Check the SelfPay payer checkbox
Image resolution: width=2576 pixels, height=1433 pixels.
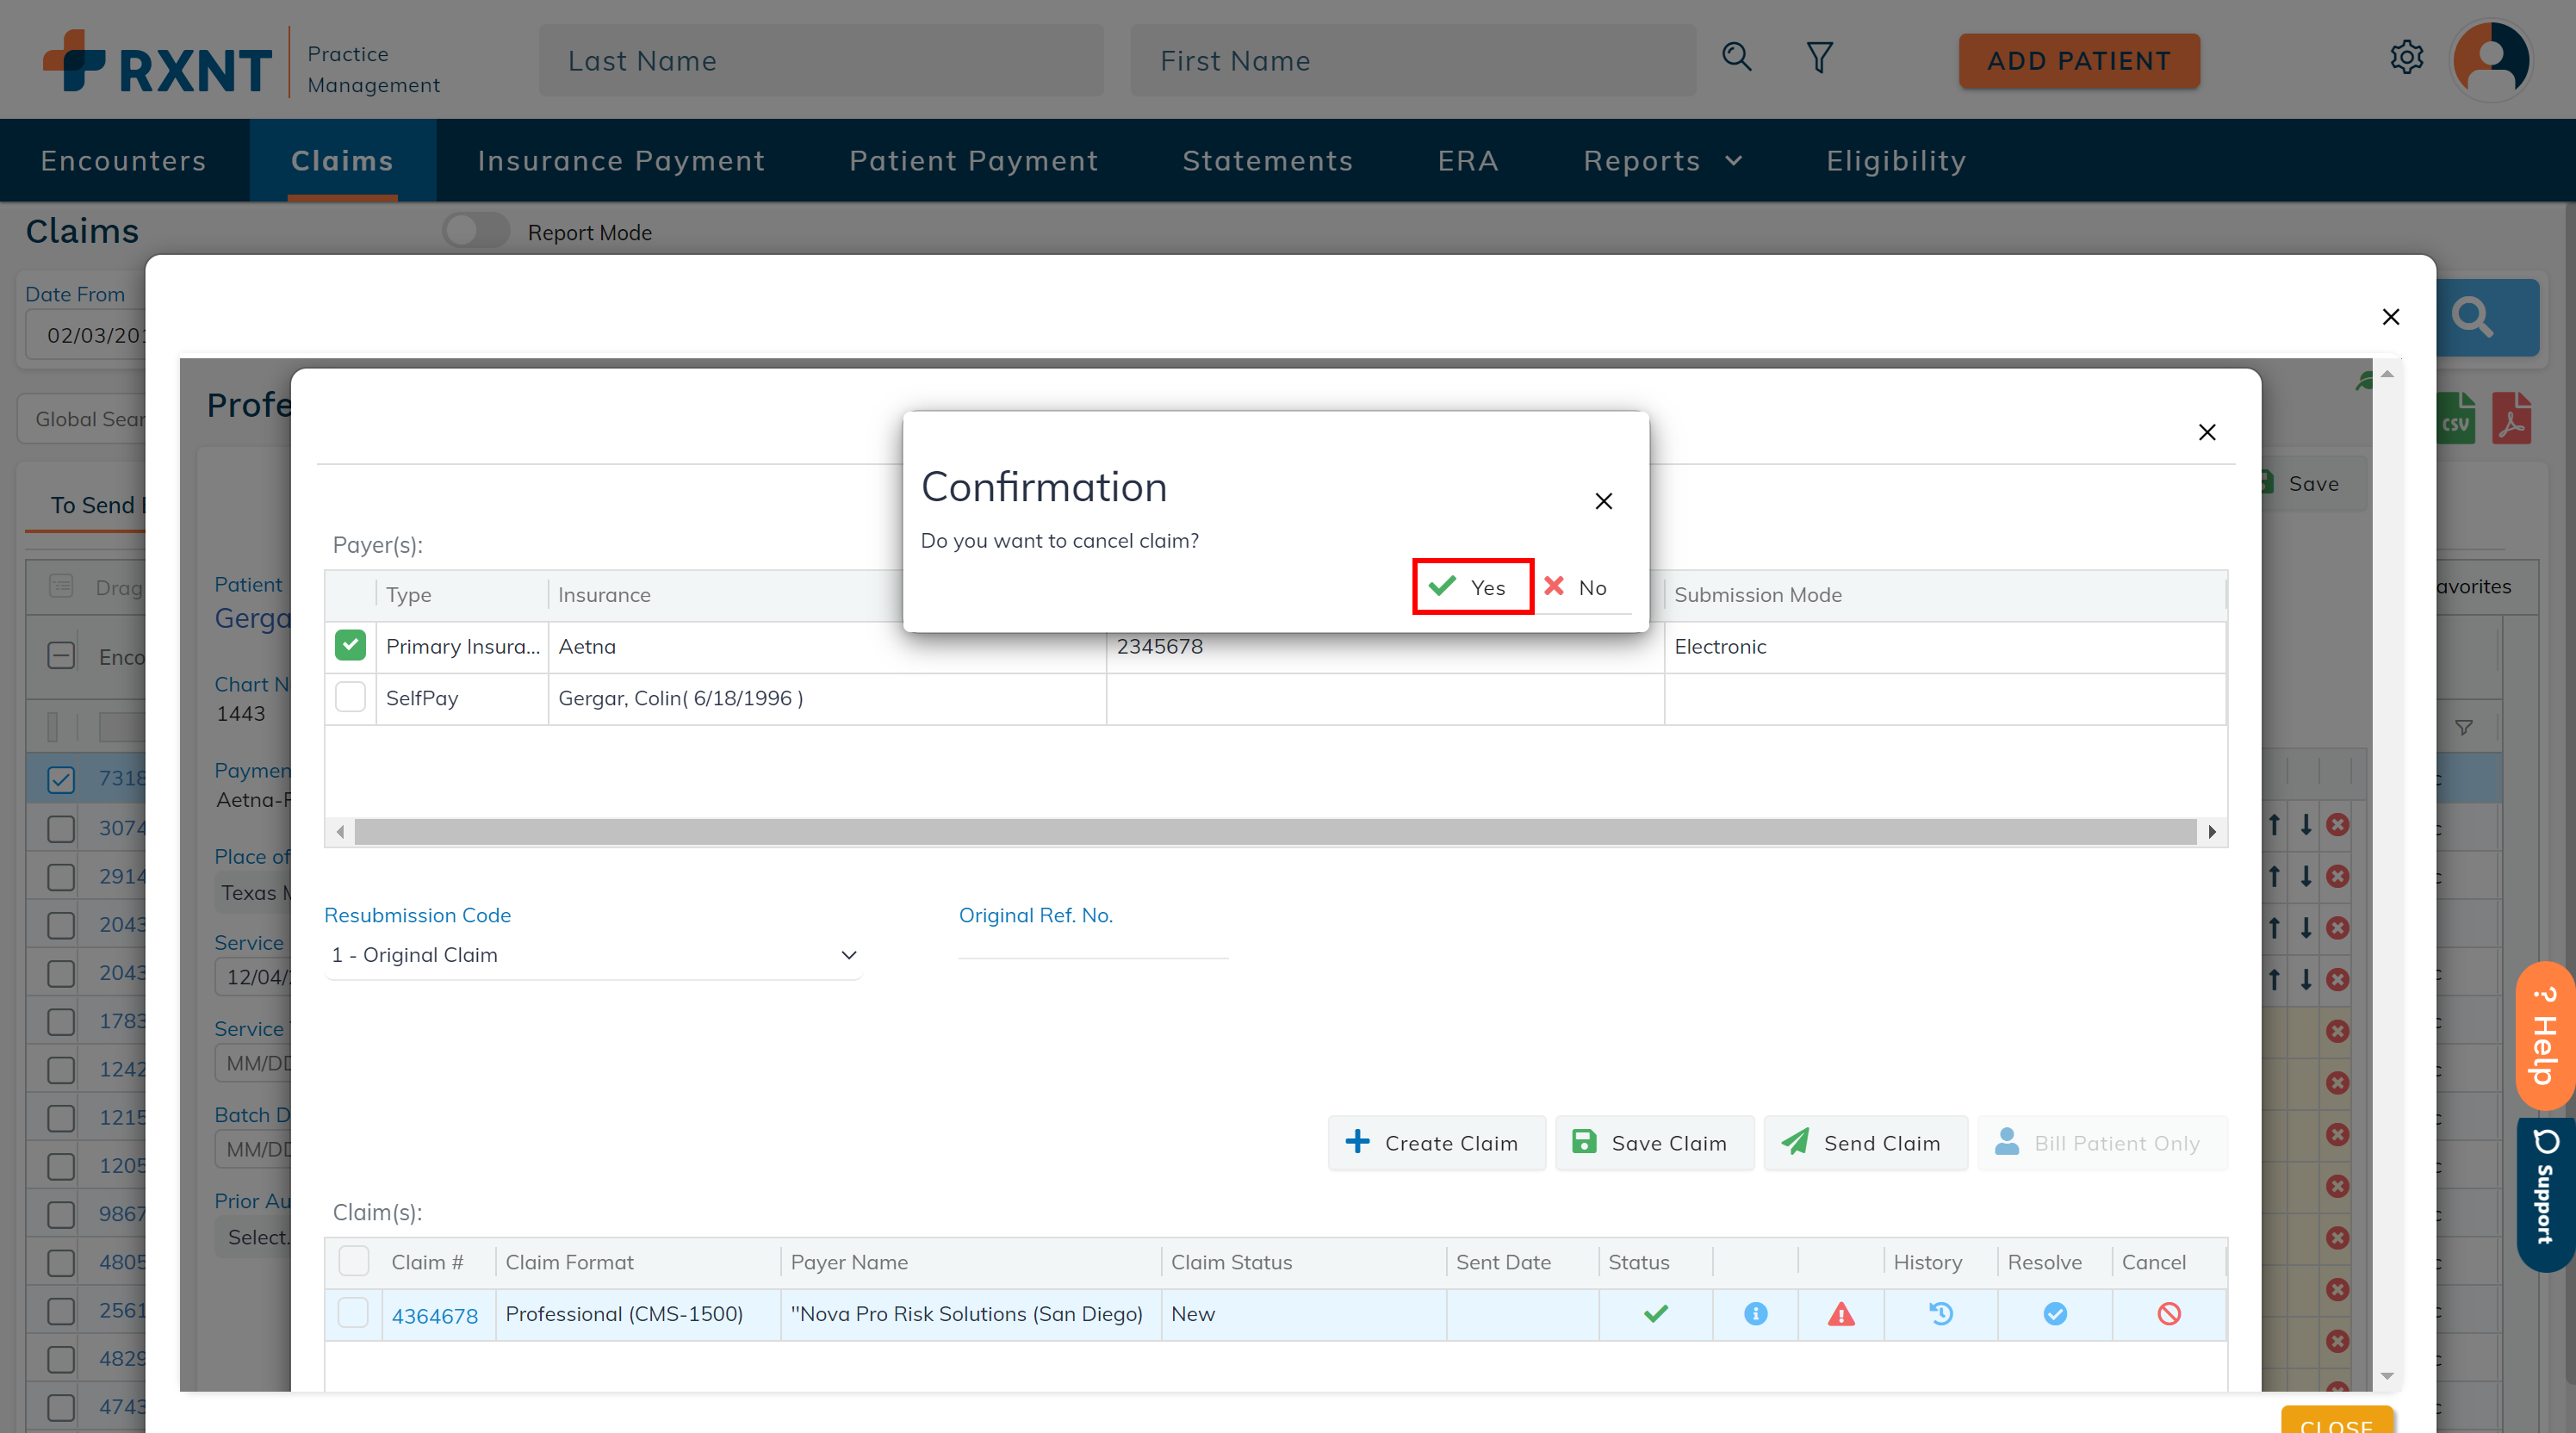pos(350,697)
